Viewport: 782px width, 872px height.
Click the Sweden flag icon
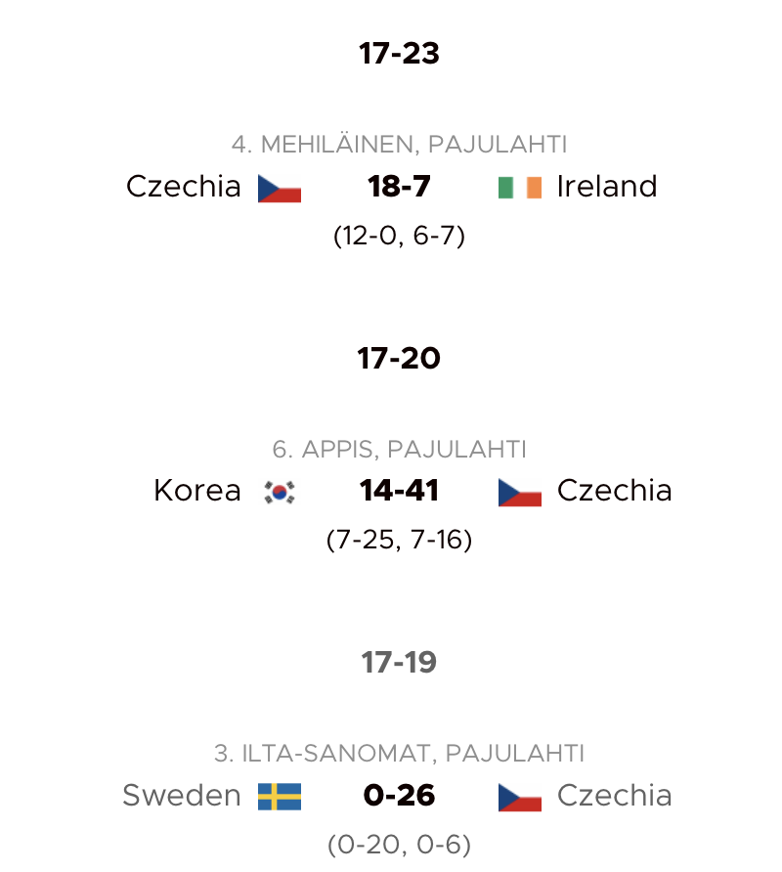pos(280,797)
